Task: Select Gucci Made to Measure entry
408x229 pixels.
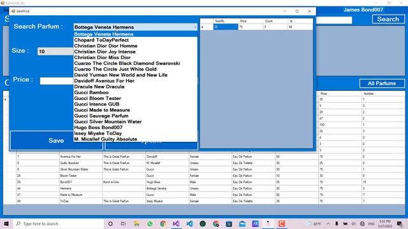Action: (x=135, y=110)
